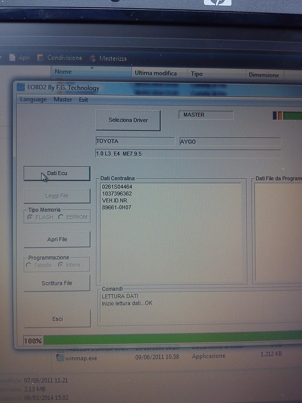Click the Dati File da Programmare panel
The image size is (302, 403).
[278, 233]
